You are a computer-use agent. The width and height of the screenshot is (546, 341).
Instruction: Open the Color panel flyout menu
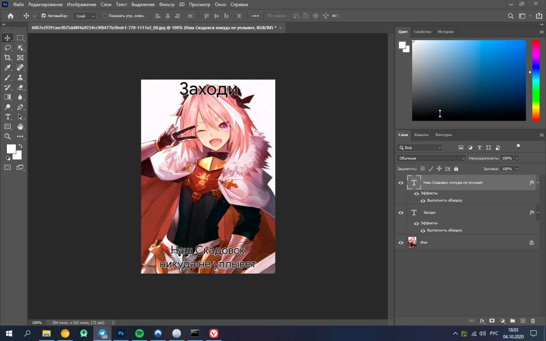tap(542, 32)
